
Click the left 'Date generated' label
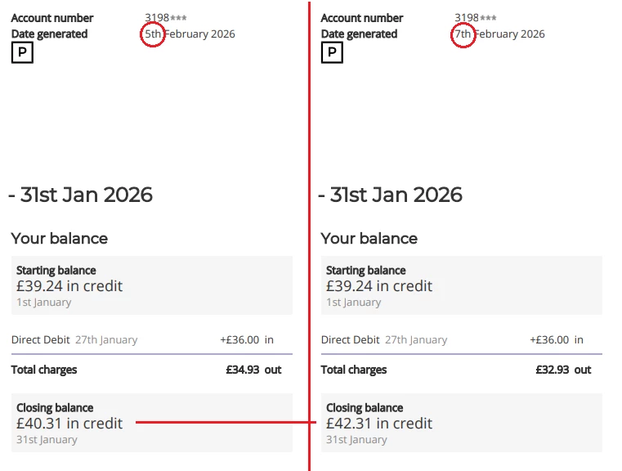pos(49,34)
